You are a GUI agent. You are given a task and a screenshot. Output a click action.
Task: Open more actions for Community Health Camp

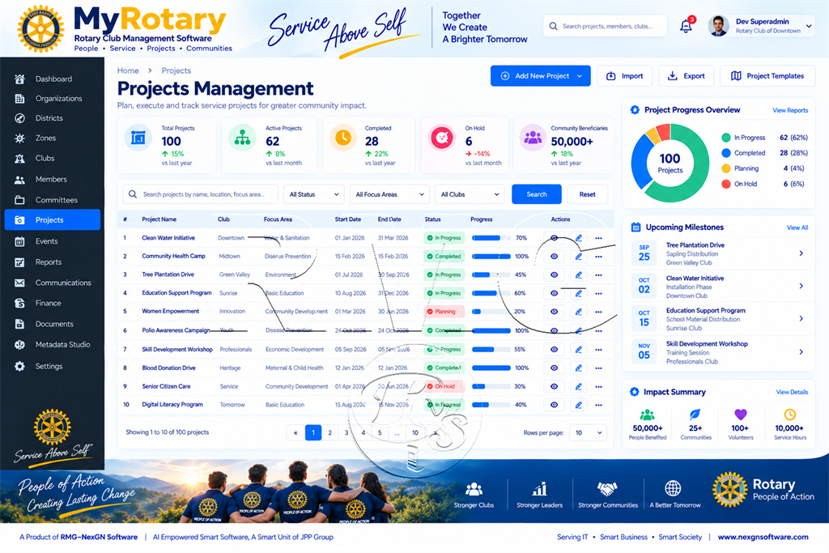coord(598,257)
